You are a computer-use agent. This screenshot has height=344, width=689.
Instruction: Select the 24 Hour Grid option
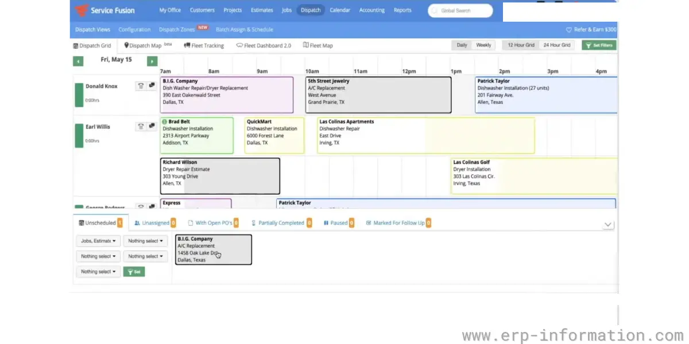coord(557,45)
